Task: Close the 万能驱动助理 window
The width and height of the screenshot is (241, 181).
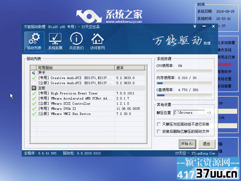Action: pyautogui.click(x=213, y=26)
